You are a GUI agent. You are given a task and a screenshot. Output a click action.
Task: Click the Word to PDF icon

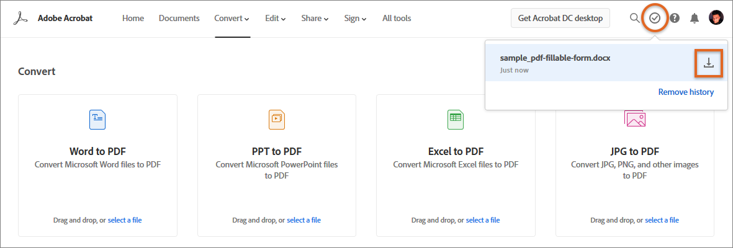[97, 119]
